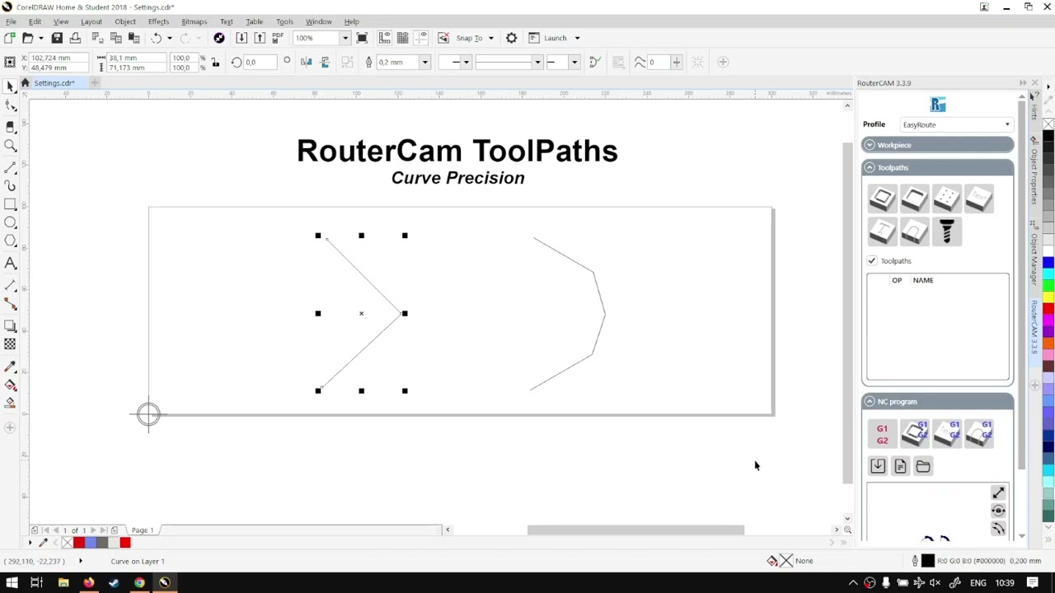The height and width of the screenshot is (593, 1055).
Task: Open Firefox from the taskbar
Action: (88, 583)
